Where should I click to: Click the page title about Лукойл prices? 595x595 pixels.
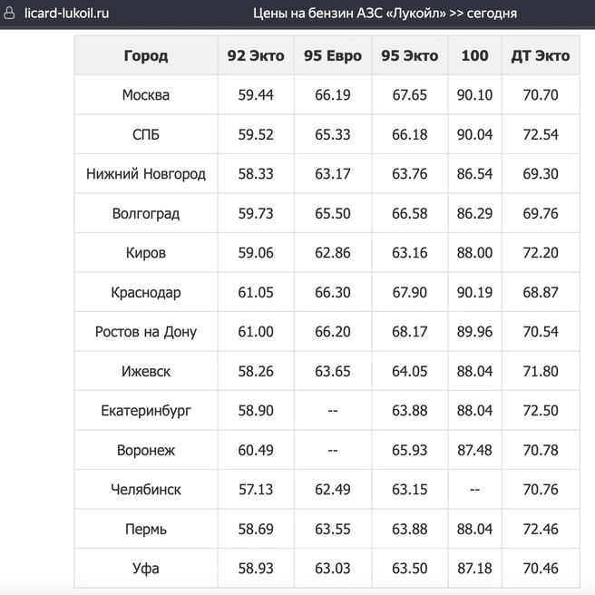click(x=385, y=14)
